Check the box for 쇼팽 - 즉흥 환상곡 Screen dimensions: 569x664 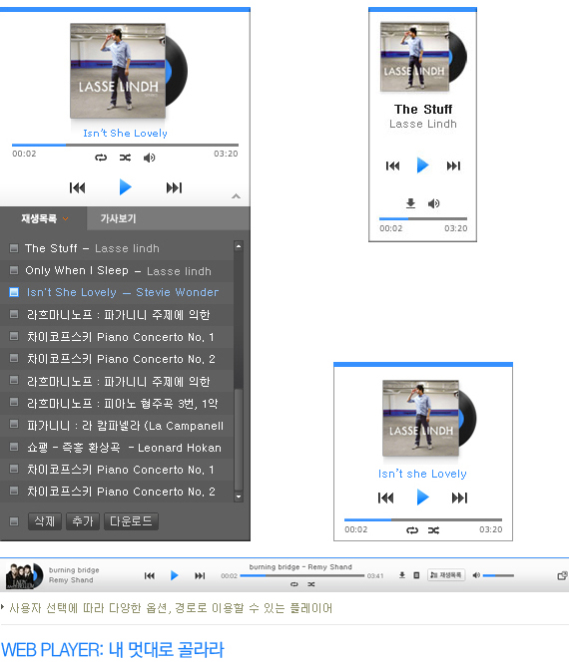(x=14, y=447)
